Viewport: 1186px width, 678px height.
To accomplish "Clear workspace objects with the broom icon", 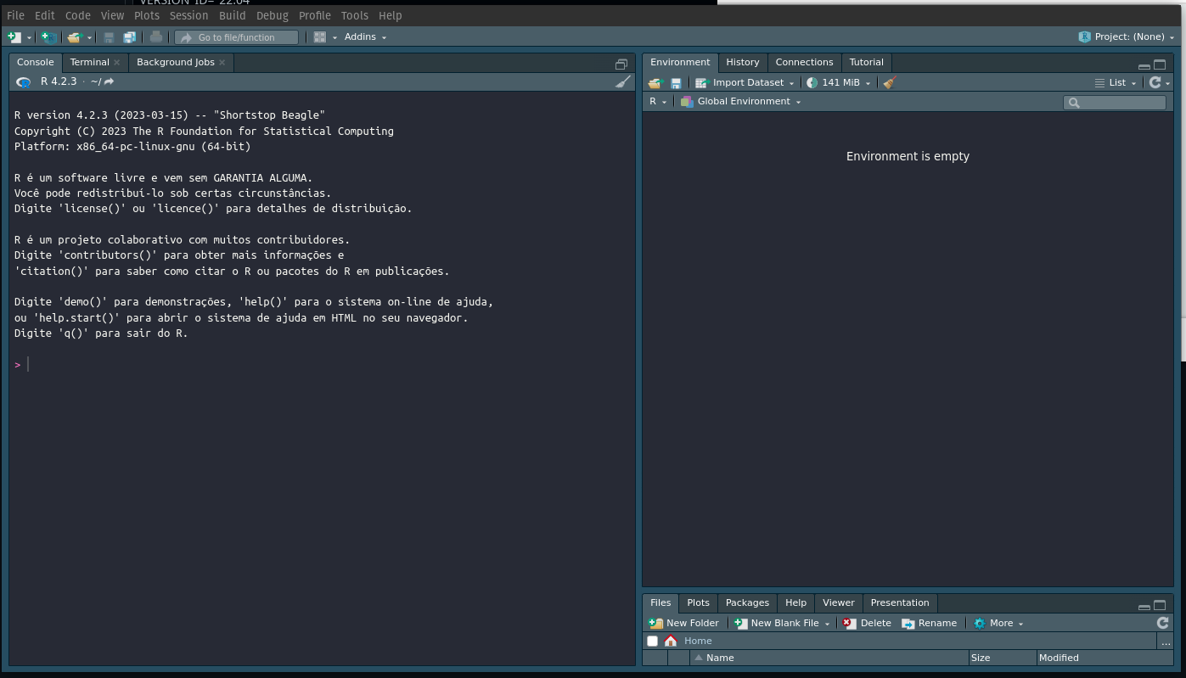I will click(x=888, y=82).
